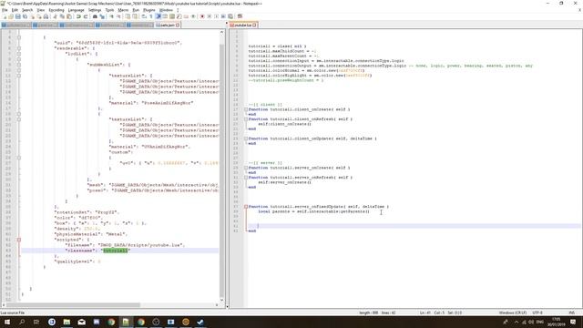
Task: Click the Paste toolbar icon
Action: [69, 16]
